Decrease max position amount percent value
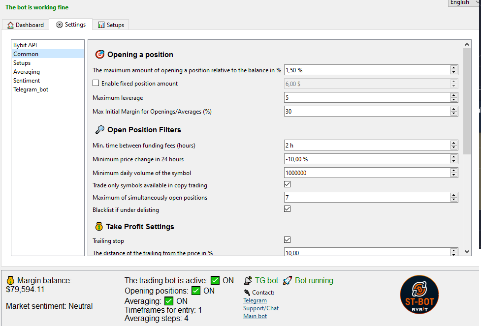This screenshot has width=481, height=326. 454,72
